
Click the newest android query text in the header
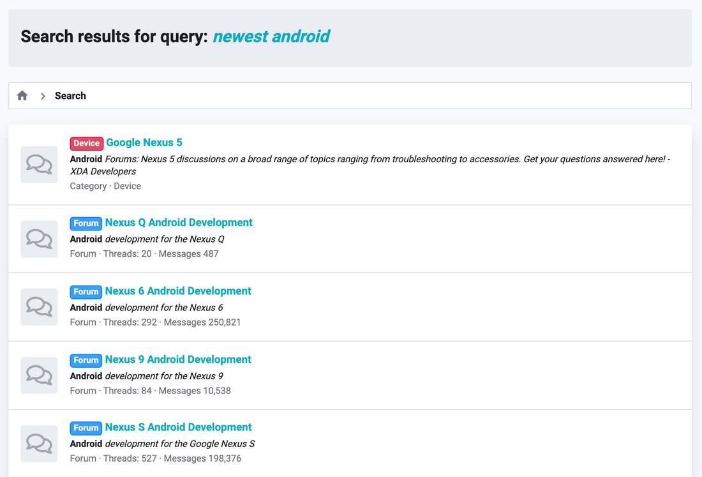(271, 36)
